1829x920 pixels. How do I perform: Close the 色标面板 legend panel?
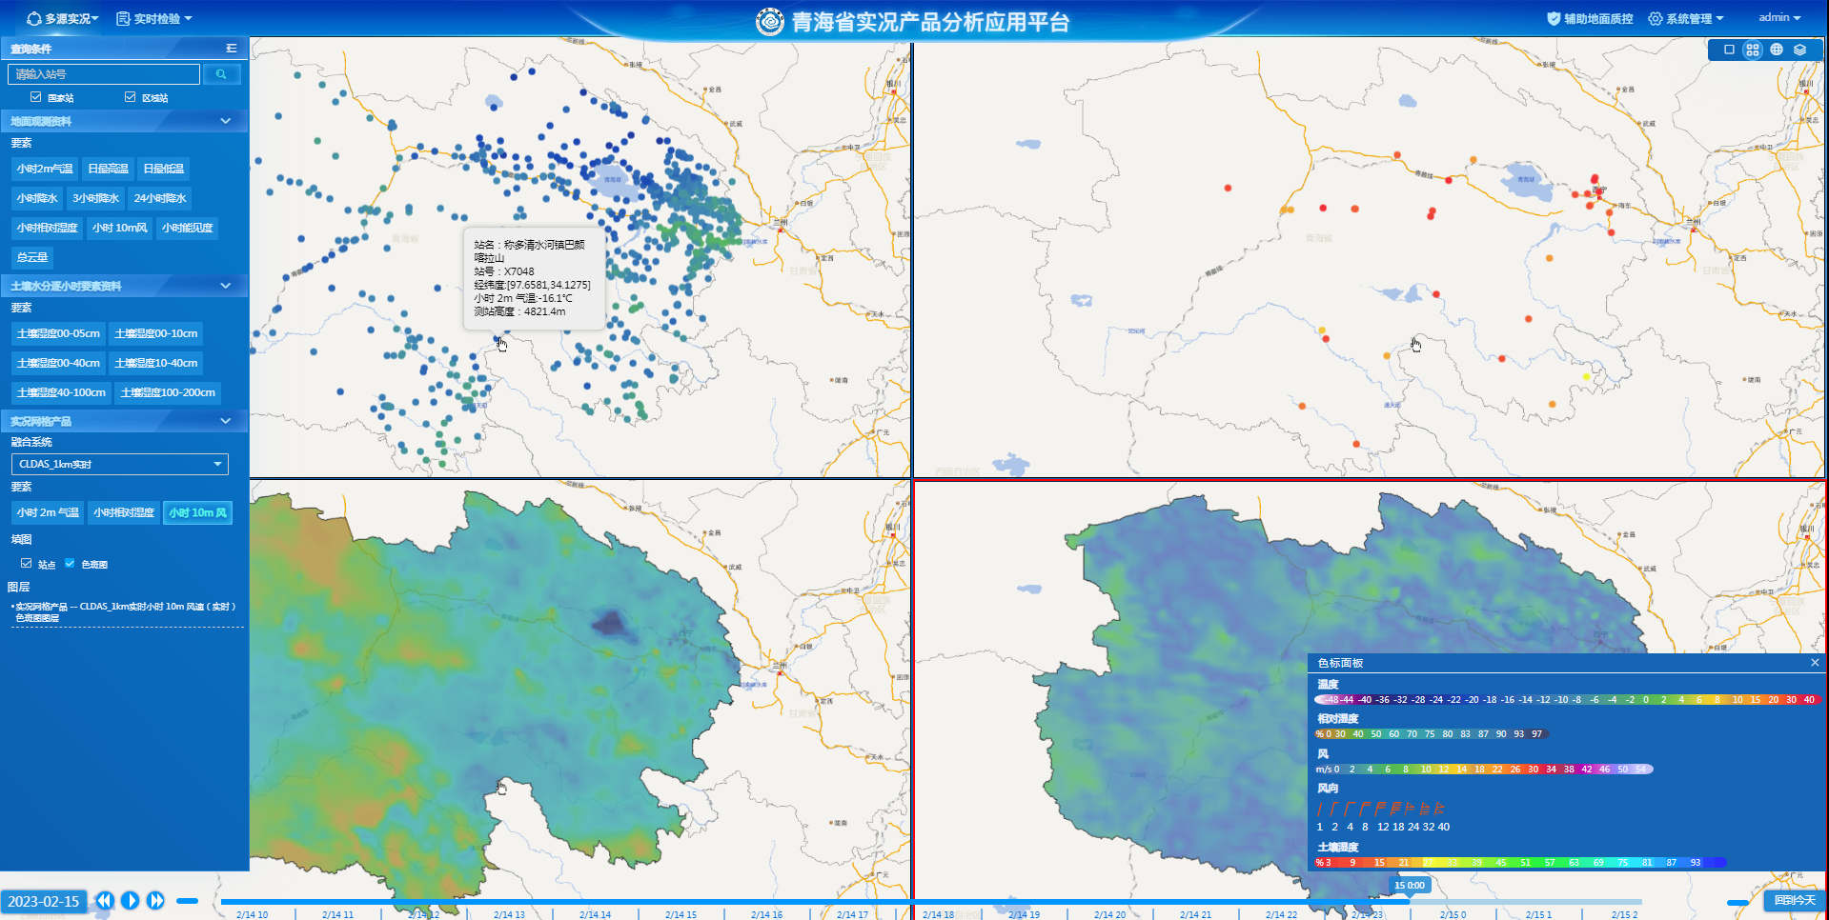click(x=1815, y=663)
